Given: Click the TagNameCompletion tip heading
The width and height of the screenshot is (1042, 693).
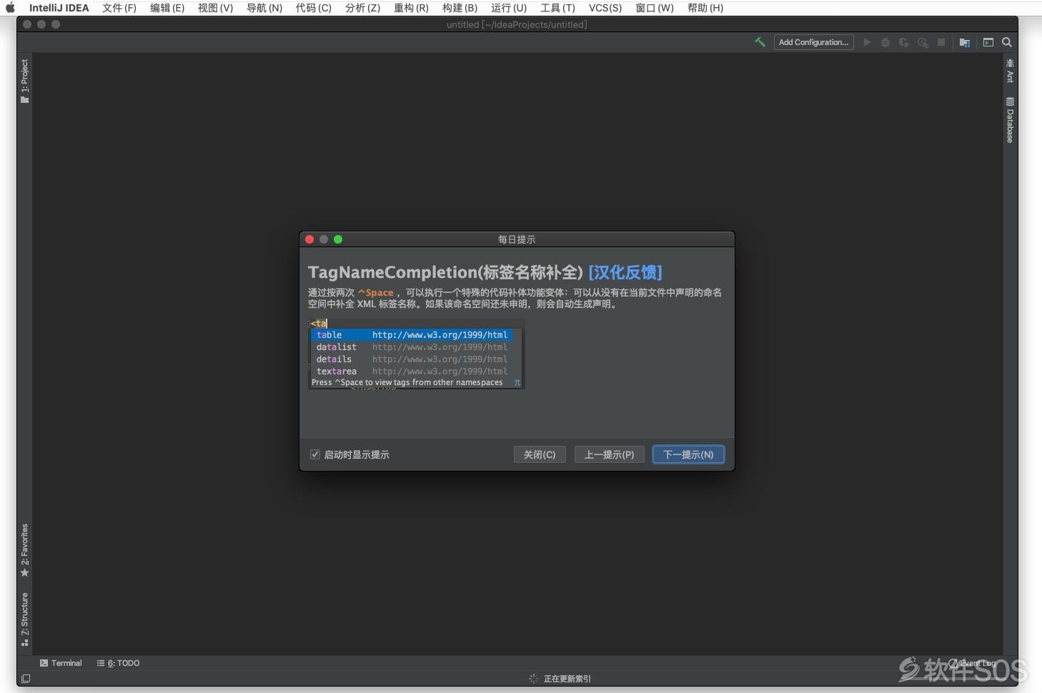Looking at the screenshot, I should pyautogui.click(x=445, y=272).
